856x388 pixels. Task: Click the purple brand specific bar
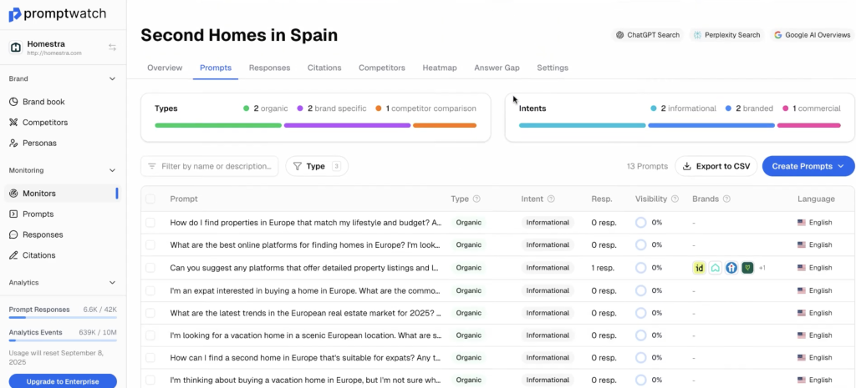tap(347, 125)
